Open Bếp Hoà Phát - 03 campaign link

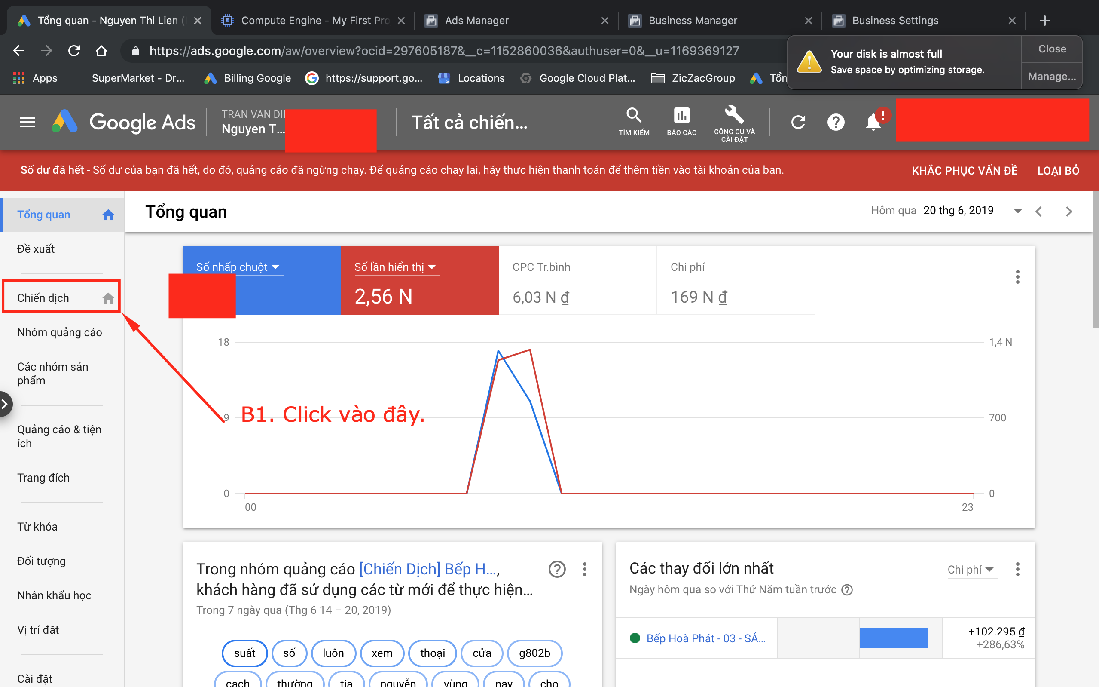[x=705, y=638]
